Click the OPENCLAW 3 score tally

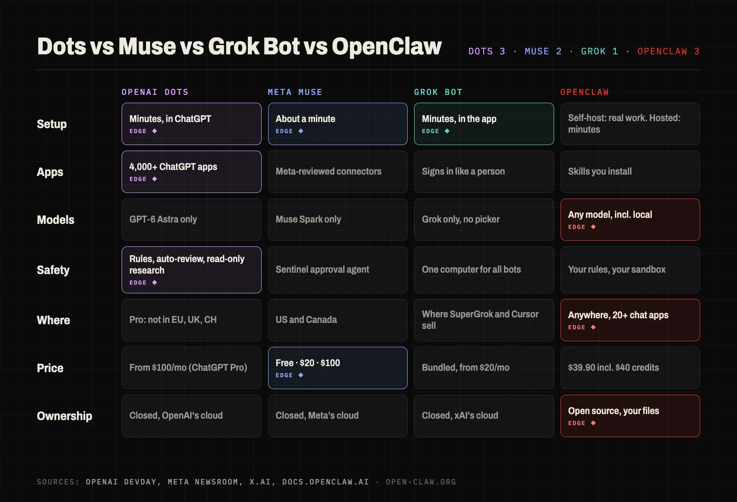click(668, 51)
